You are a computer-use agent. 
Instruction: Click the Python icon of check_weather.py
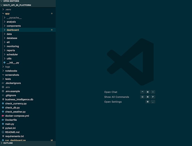point(3,112)
